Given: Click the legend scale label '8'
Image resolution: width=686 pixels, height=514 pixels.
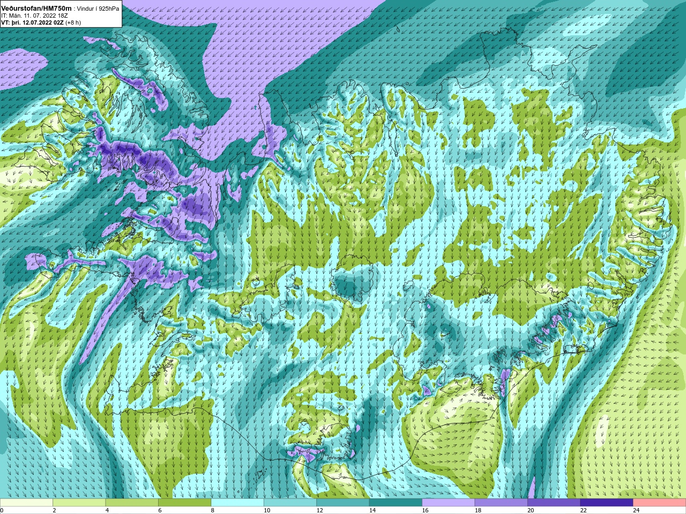Looking at the screenshot, I should tap(212, 510).
